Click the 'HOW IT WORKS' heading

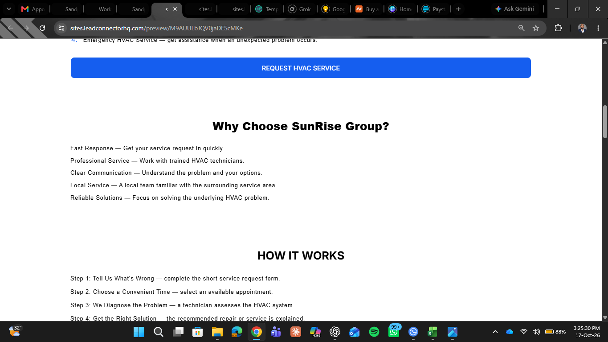click(301, 255)
